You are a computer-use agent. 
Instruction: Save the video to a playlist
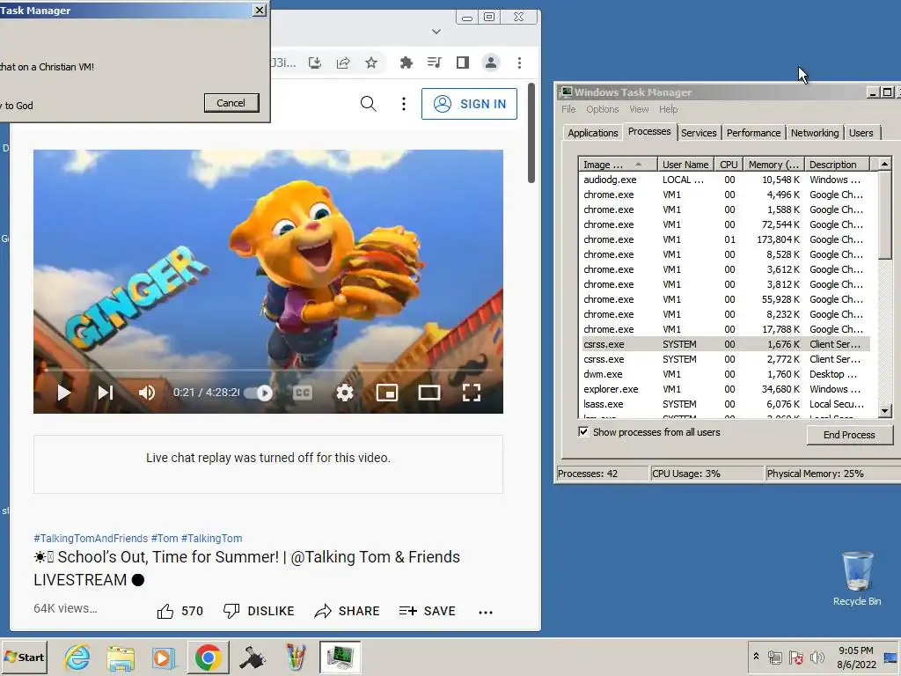pos(427,611)
